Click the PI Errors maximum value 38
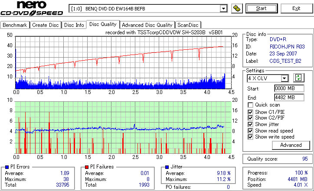Screen dimensions: 314x191 pos(66,179)
